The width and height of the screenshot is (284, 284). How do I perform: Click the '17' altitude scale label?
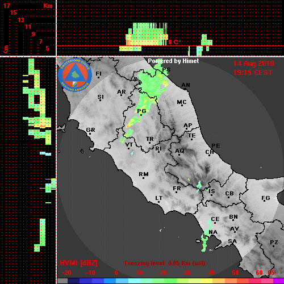tap(7, 6)
